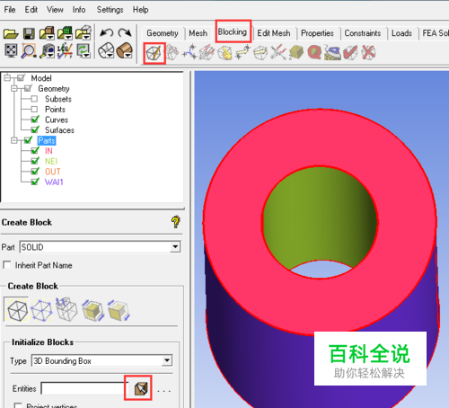Click the Create Block toolbar icon
The width and height of the screenshot is (449, 408).
tap(154, 53)
